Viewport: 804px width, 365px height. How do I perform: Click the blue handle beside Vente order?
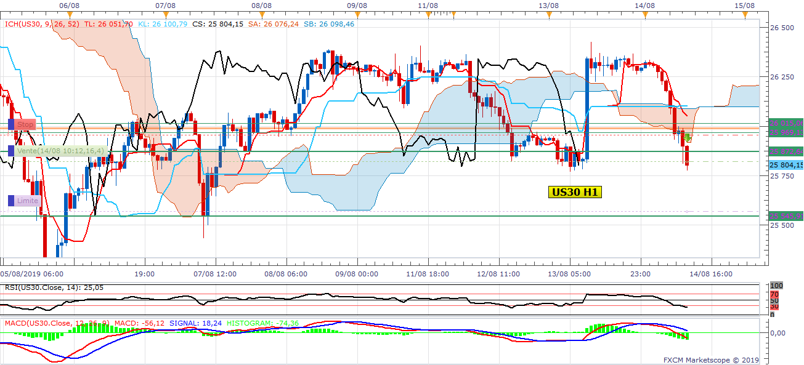click(x=11, y=151)
